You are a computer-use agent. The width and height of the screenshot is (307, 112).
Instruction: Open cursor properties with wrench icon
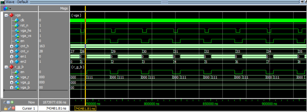point(9,108)
